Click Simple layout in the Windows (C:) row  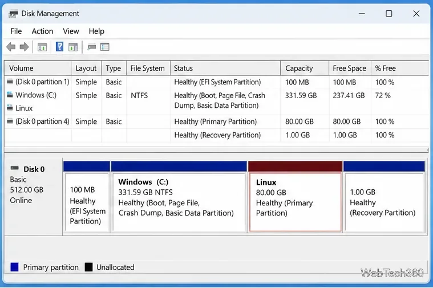click(x=86, y=96)
